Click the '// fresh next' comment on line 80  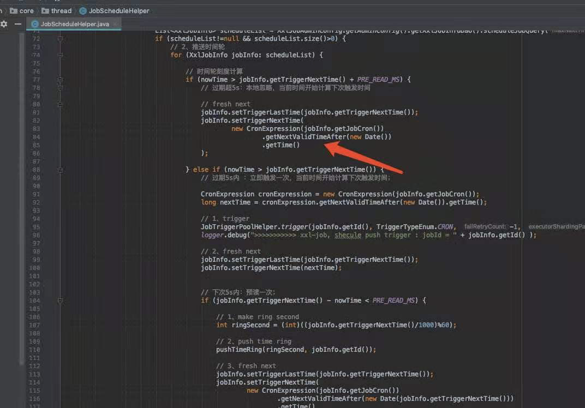(226, 104)
